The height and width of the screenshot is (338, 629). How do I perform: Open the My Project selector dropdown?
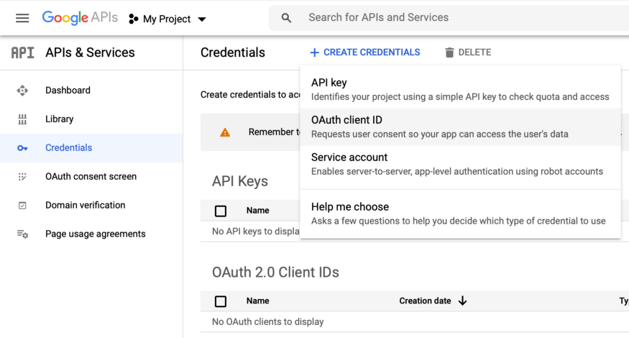[x=167, y=19]
